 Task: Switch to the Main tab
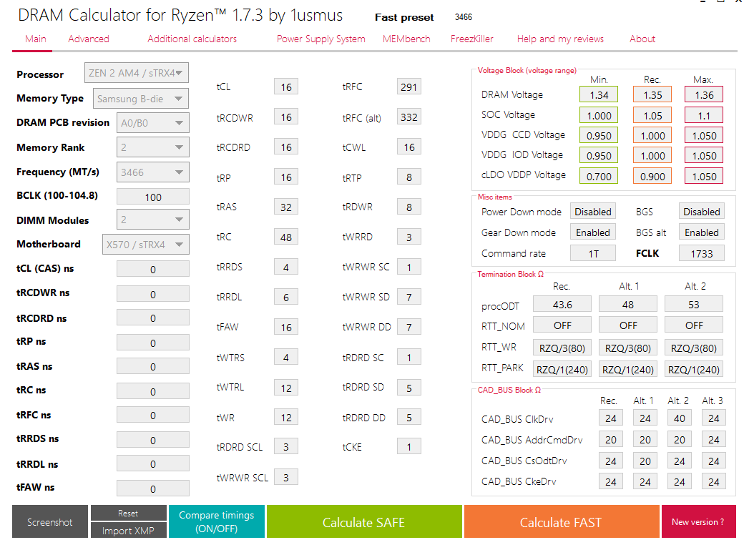tap(36, 39)
